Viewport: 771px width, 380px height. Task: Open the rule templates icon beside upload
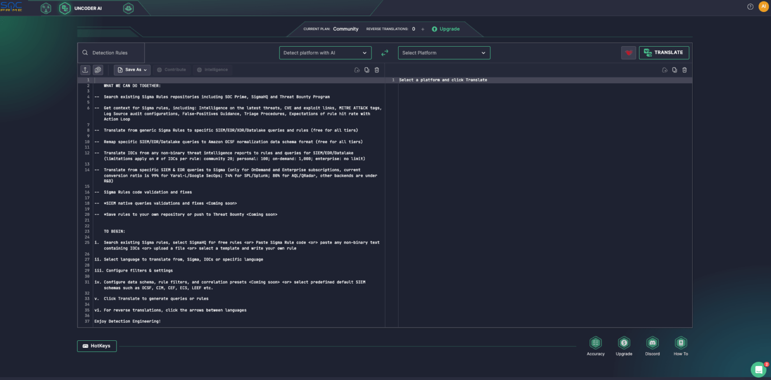point(98,70)
